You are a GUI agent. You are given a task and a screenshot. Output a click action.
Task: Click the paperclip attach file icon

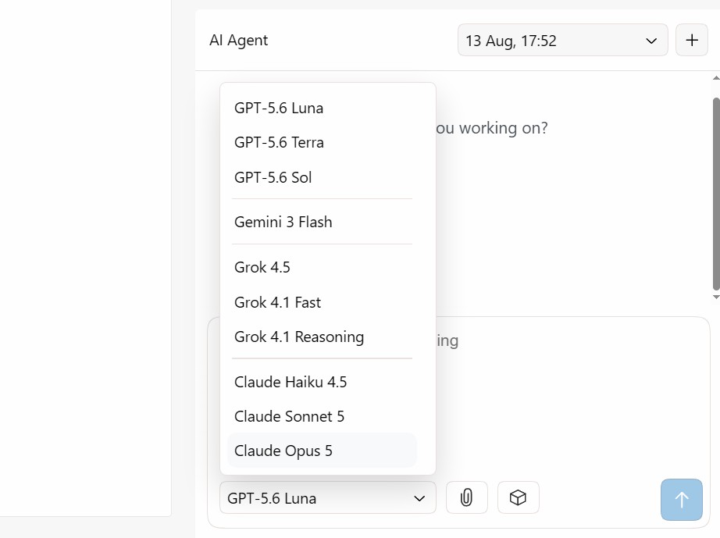[466, 497]
